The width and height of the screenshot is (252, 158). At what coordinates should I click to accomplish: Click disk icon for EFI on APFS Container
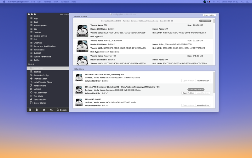[x=79, y=90]
